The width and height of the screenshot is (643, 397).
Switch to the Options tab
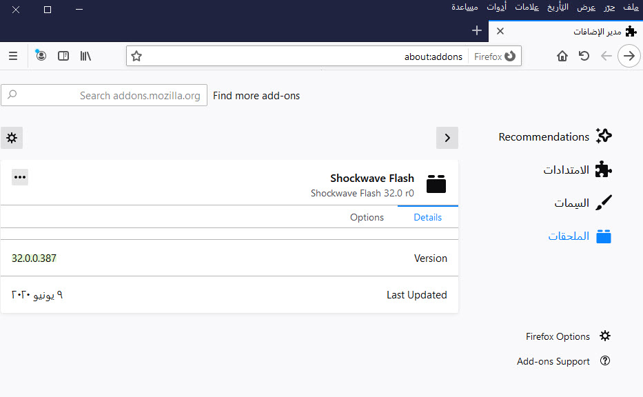pos(367,217)
